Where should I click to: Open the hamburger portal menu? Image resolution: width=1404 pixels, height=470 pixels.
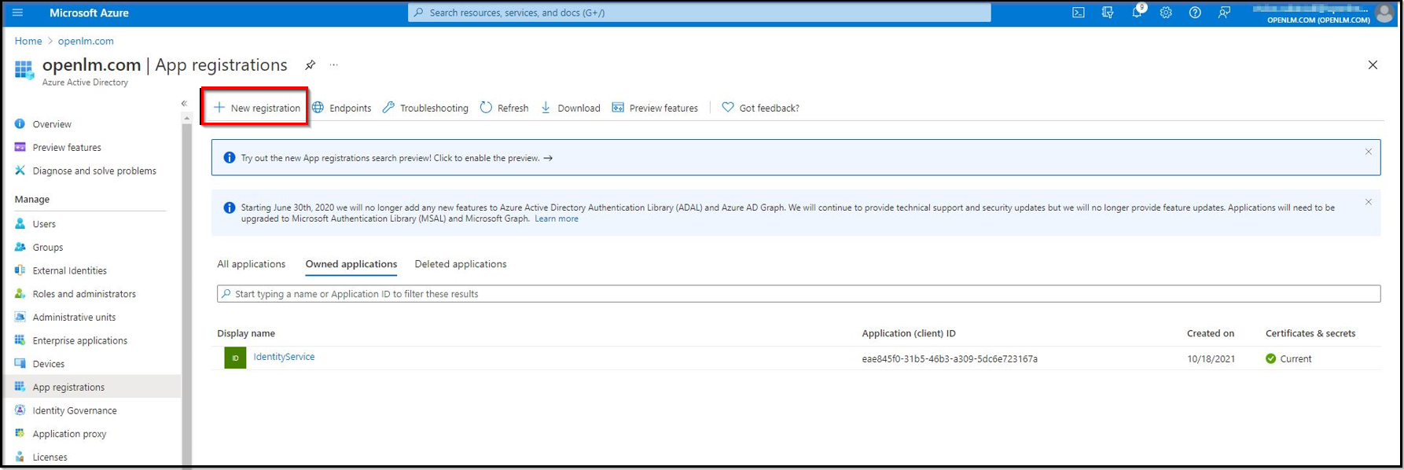[18, 13]
